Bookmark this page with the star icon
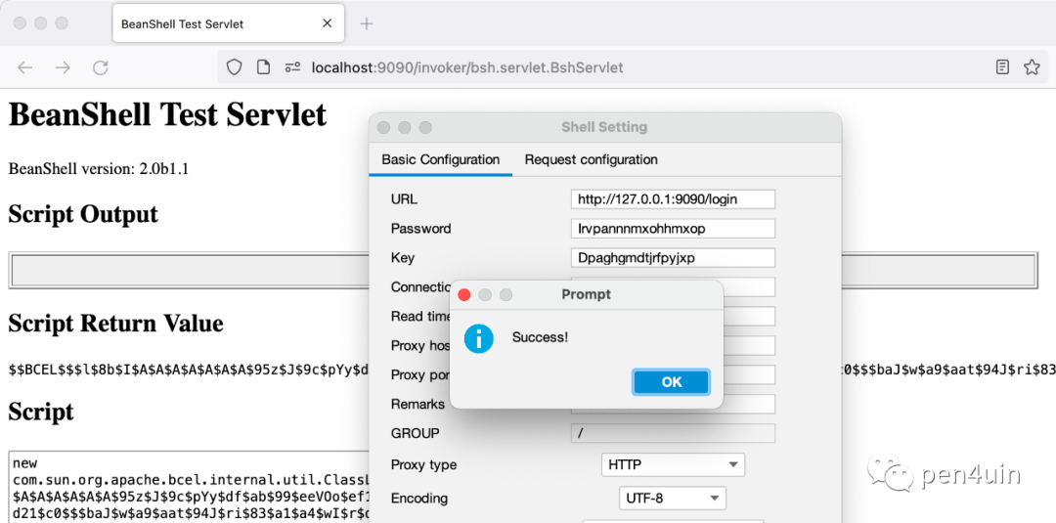 click(1032, 67)
